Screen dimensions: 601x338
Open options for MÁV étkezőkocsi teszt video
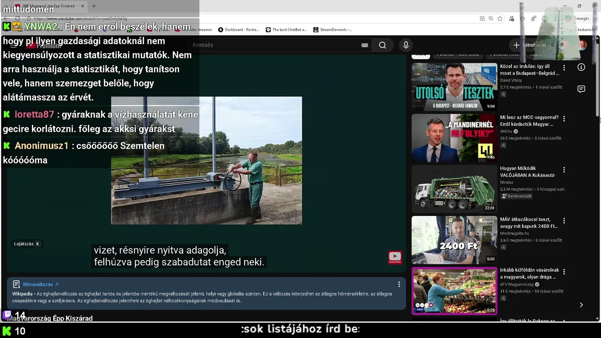click(564, 221)
